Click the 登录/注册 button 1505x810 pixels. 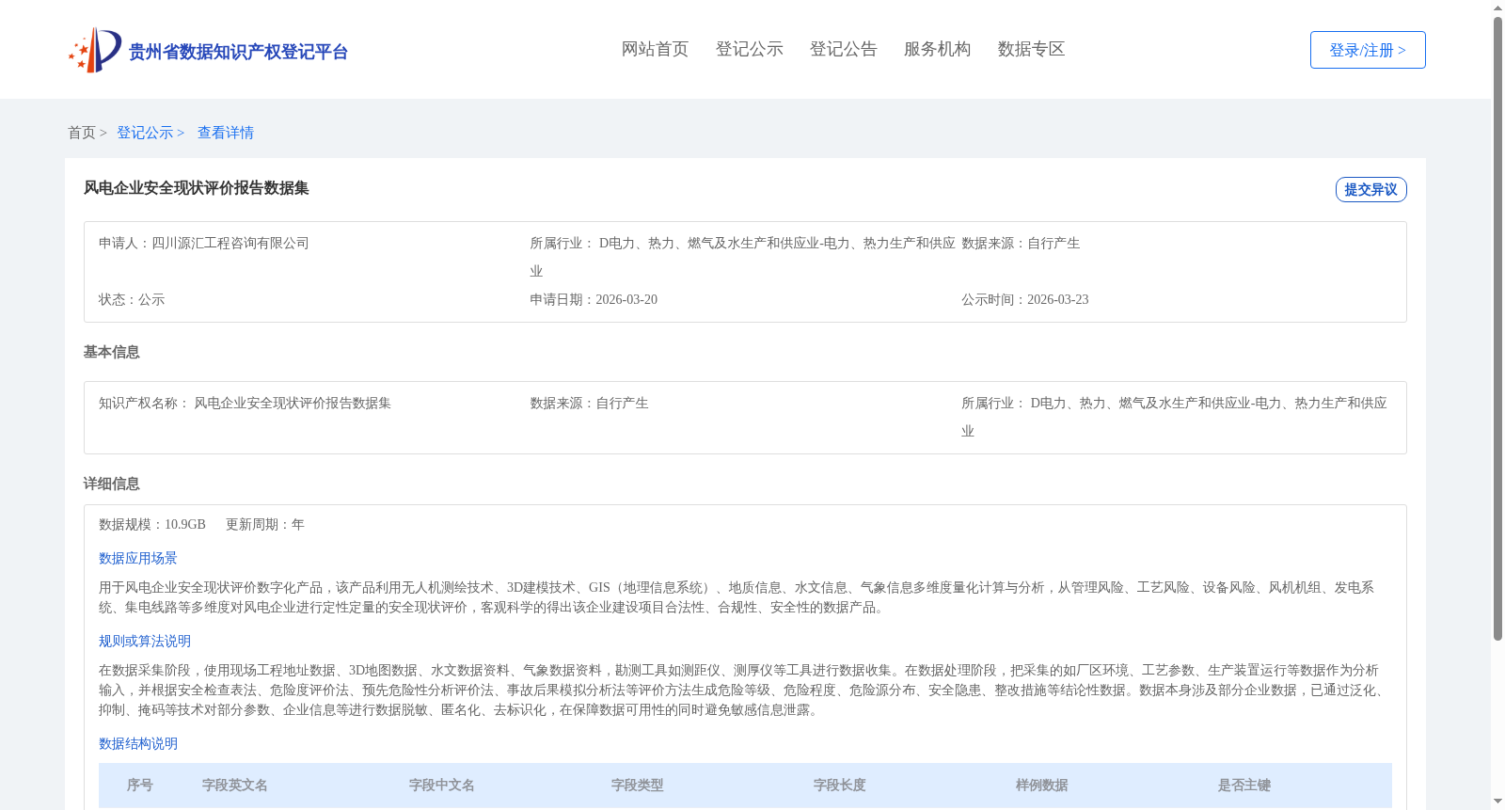pyautogui.click(x=1368, y=50)
